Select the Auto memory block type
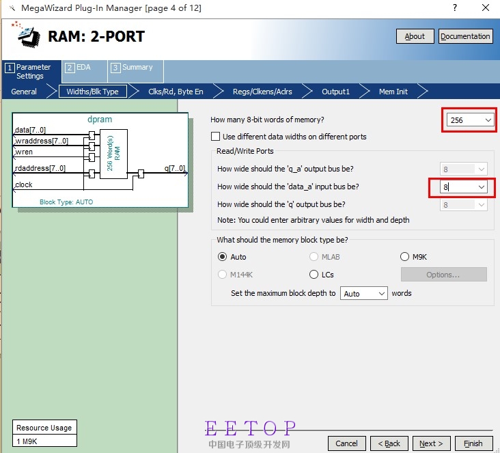Image resolution: width=500 pixels, height=453 pixels. pyautogui.click(x=222, y=257)
